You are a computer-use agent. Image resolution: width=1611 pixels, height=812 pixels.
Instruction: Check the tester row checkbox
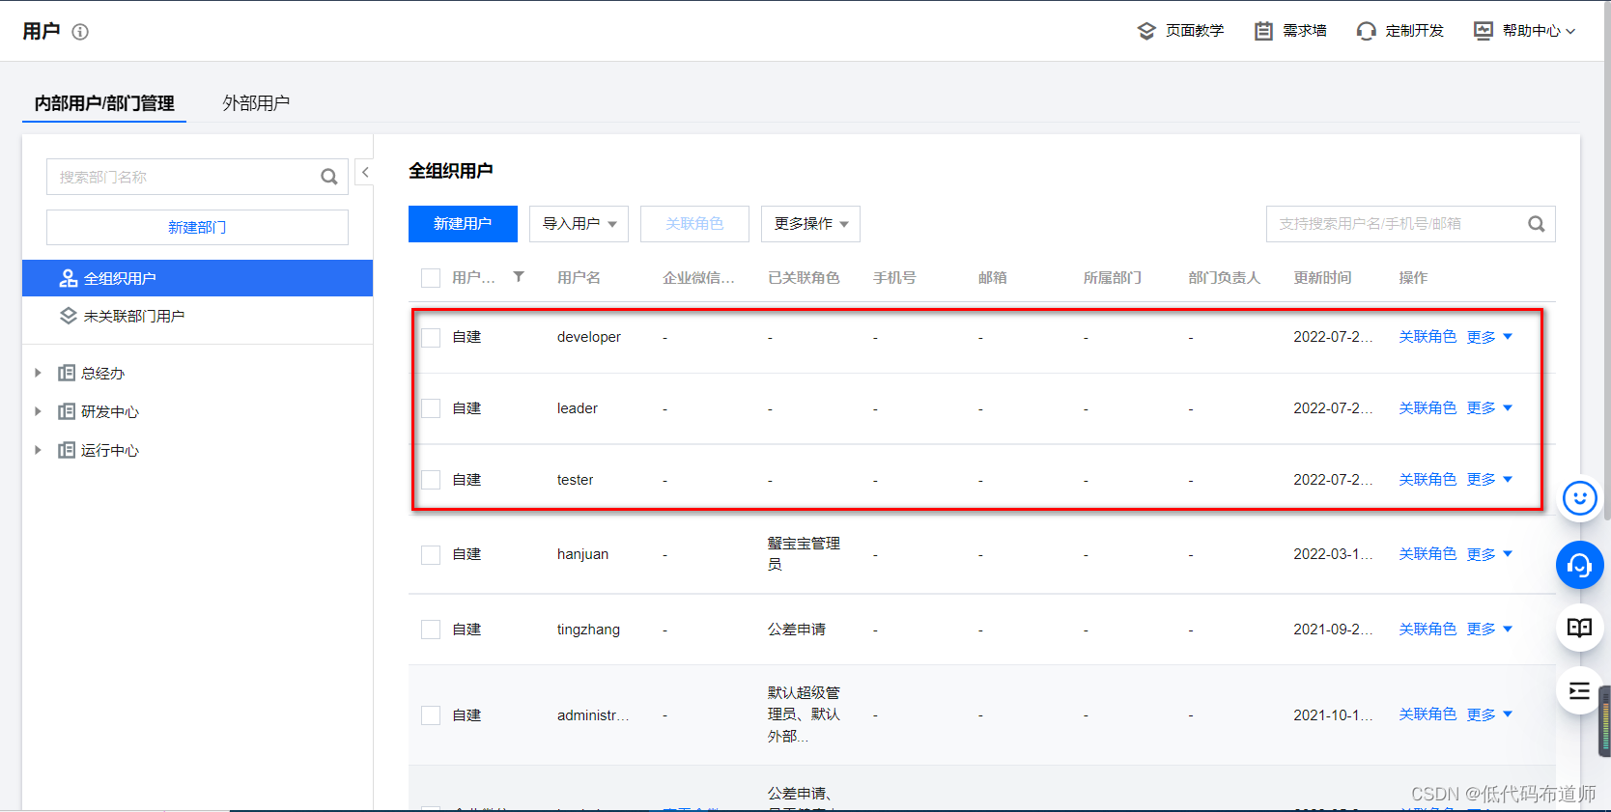tap(431, 480)
